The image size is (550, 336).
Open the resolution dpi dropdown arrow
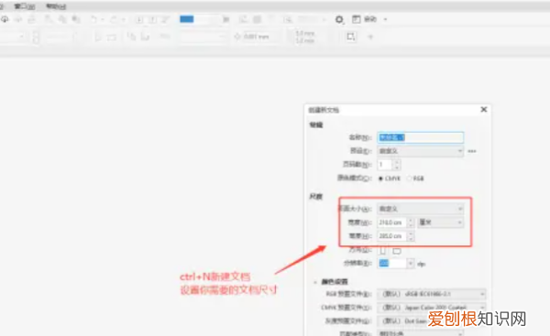[x=411, y=264]
